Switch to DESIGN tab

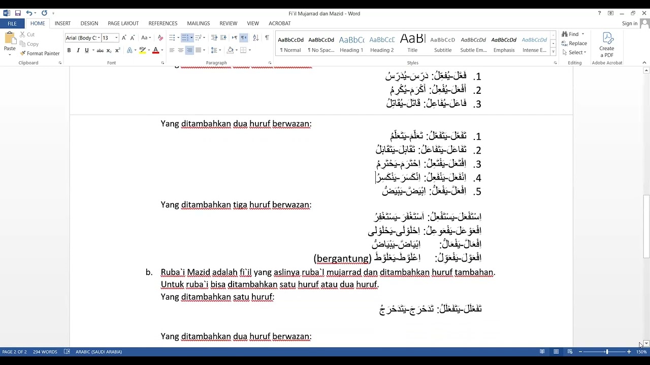point(89,23)
